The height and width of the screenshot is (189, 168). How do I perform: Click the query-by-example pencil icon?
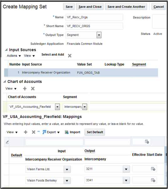[7, 142]
